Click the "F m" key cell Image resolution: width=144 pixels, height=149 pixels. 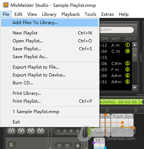point(115,70)
